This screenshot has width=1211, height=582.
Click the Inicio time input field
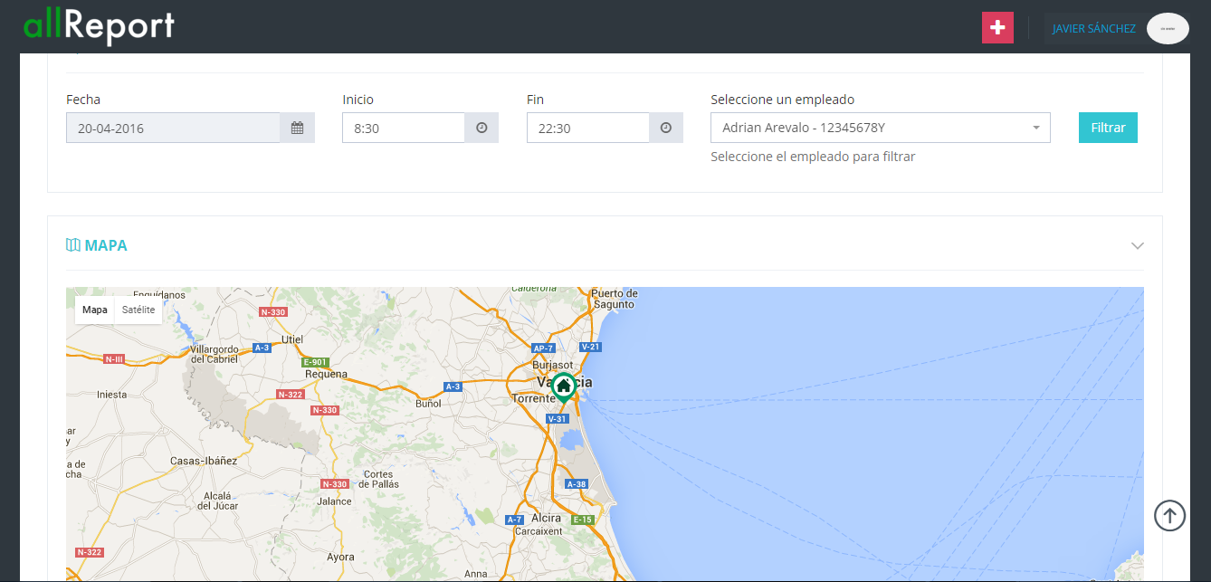pos(403,128)
